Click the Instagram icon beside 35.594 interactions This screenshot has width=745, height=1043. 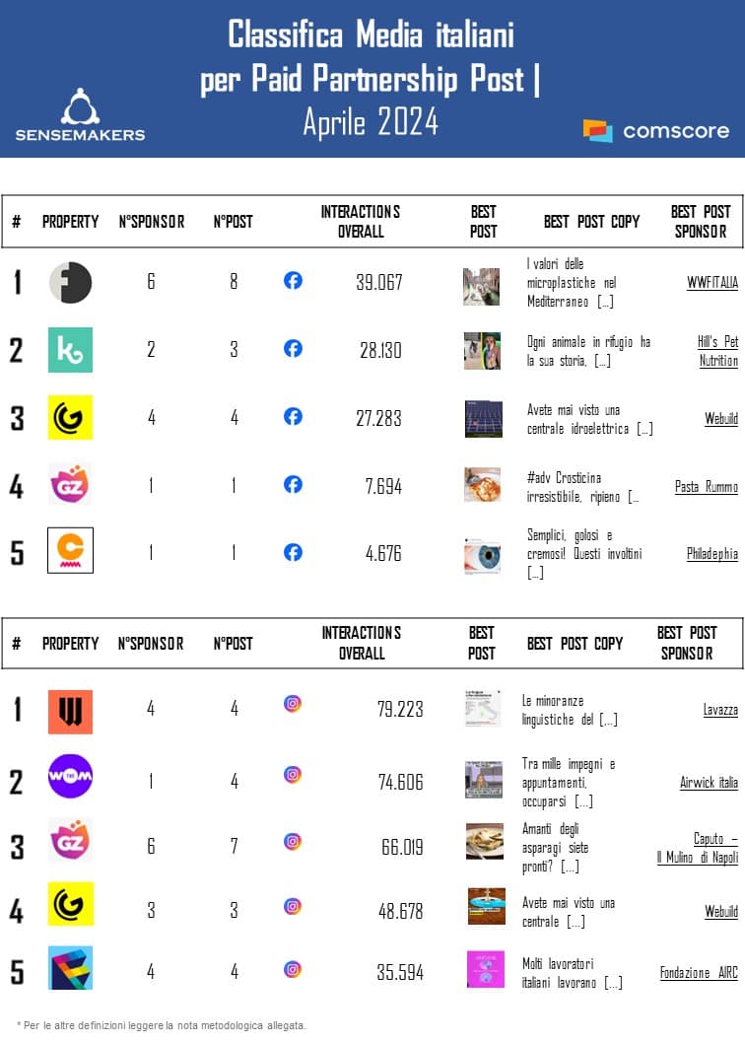(293, 969)
